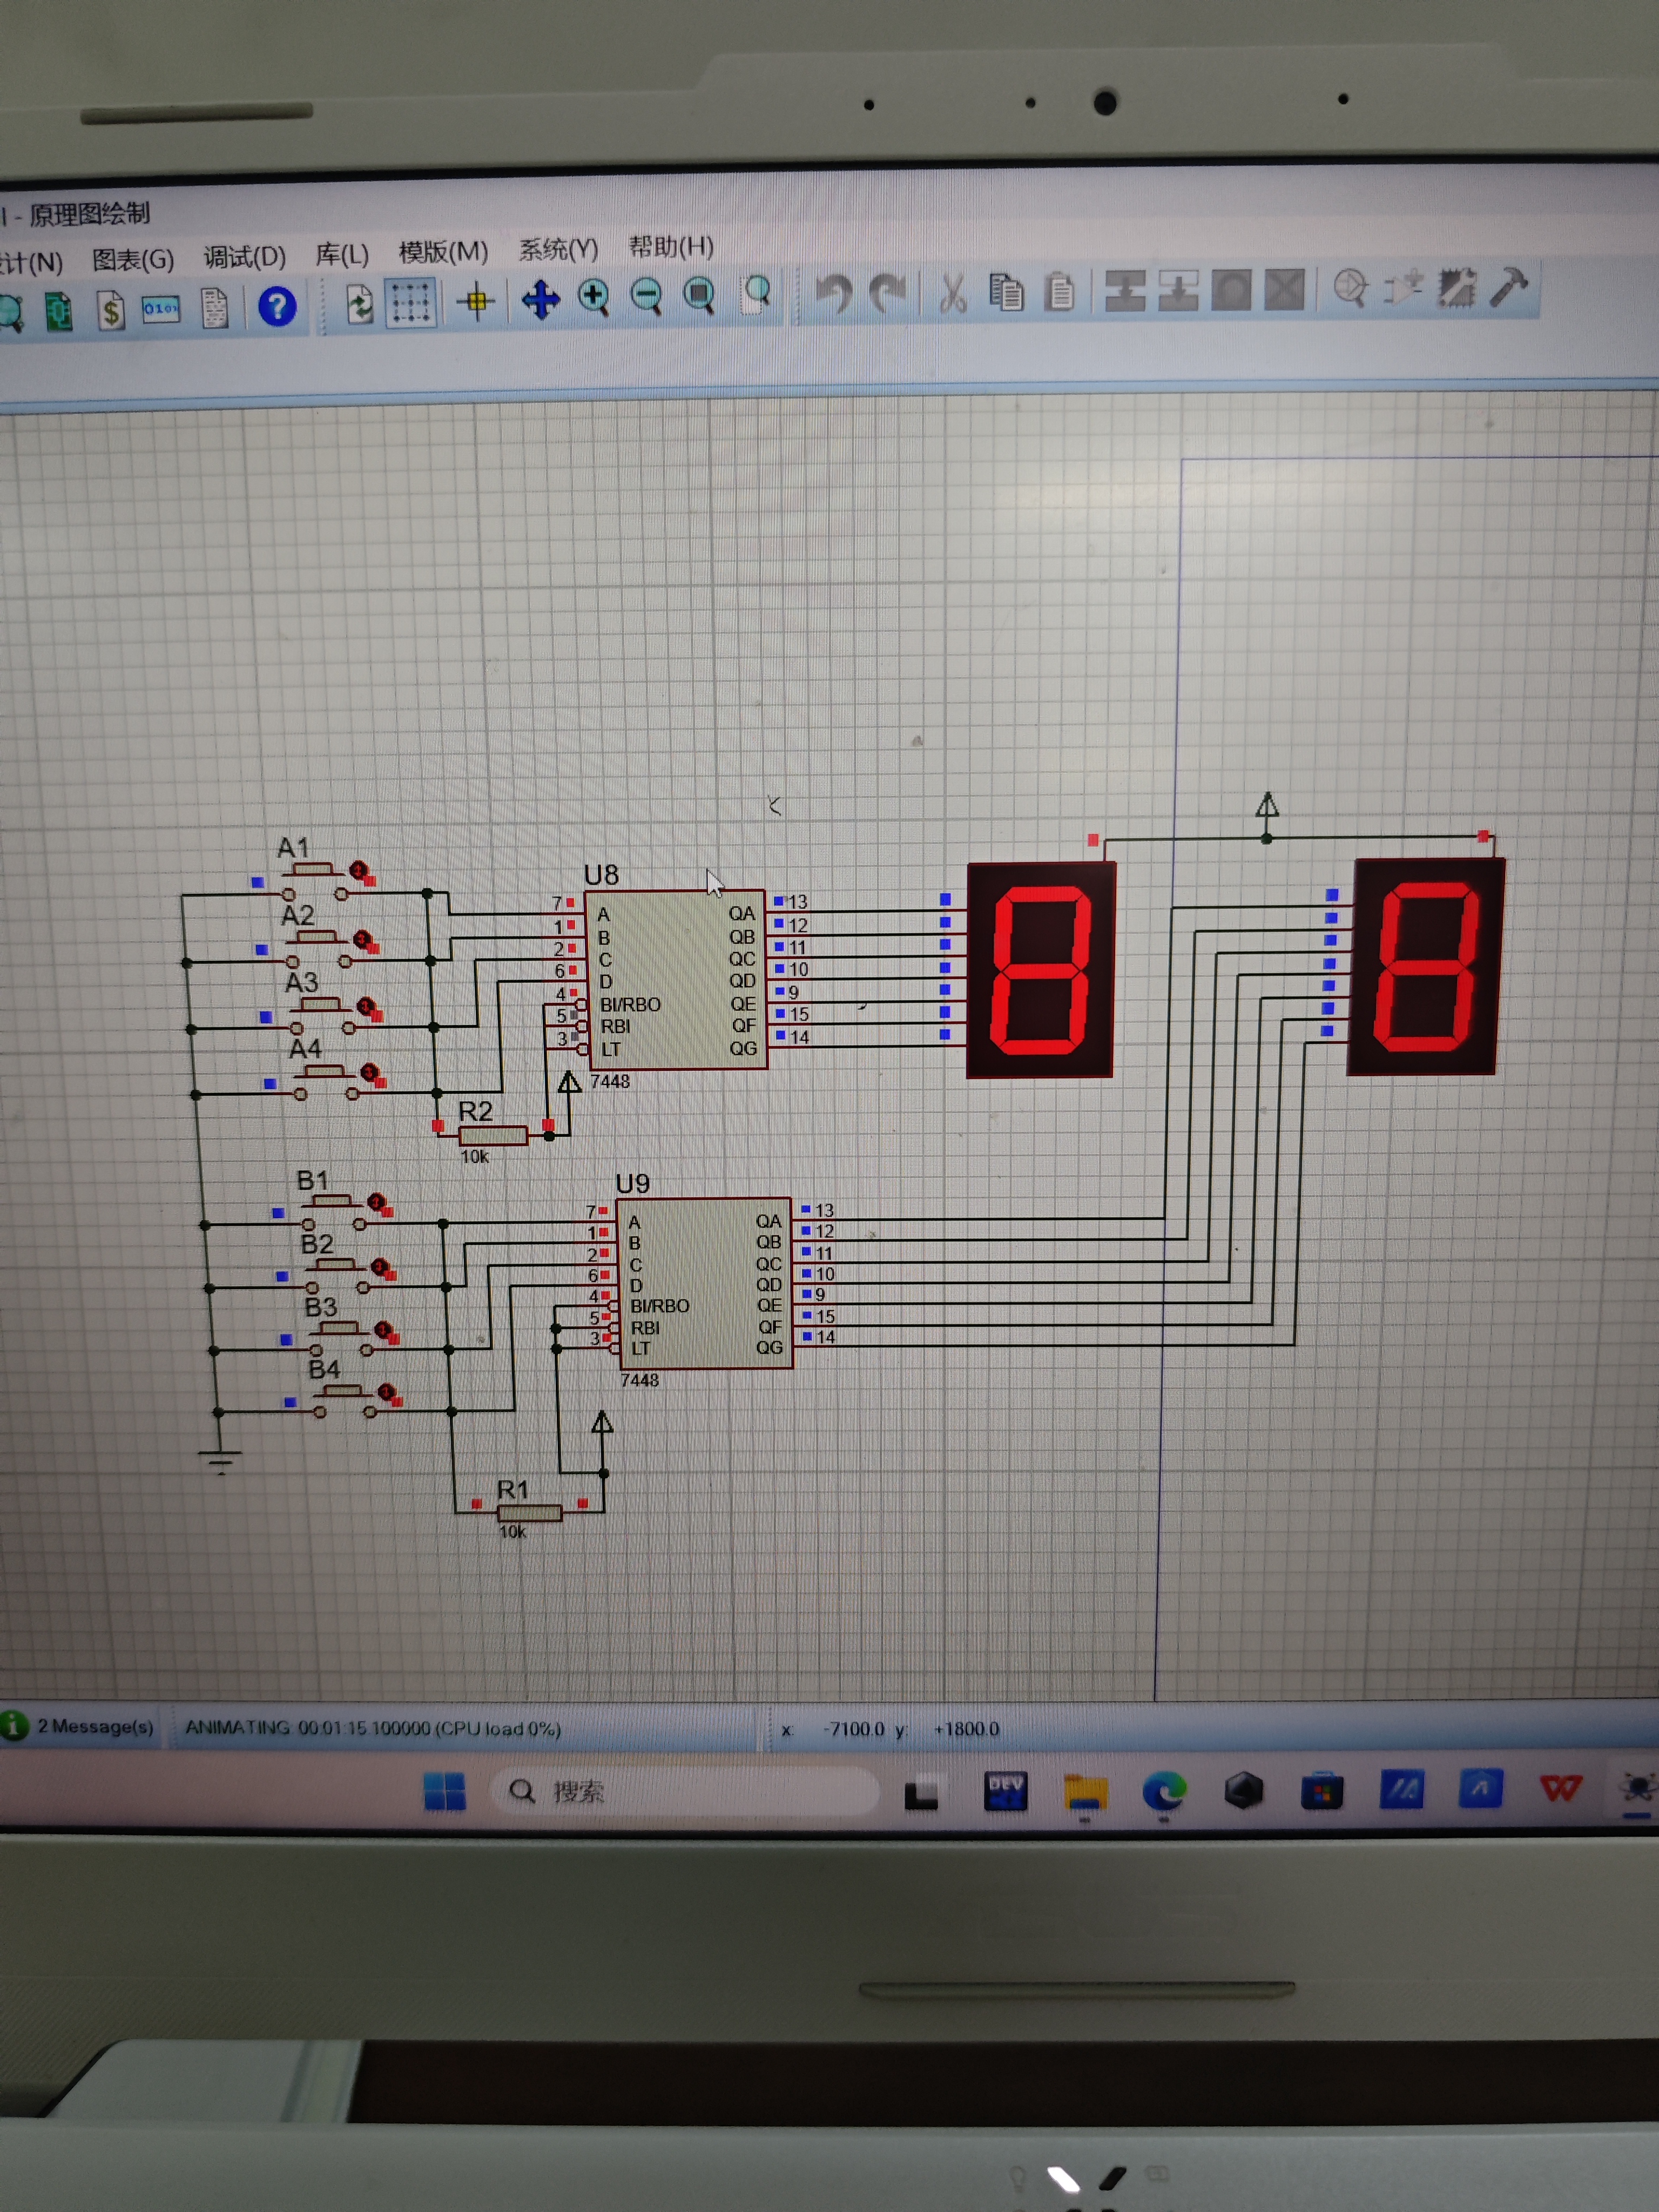Click the pan view blue arrows icon
The width and height of the screenshot is (1659, 2212).
click(541, 300)
